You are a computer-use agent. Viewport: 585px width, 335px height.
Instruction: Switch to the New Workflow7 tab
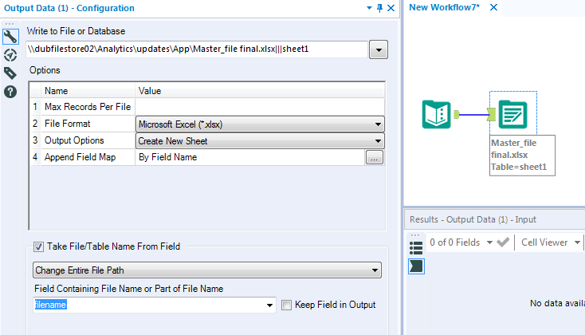[444, 7]
